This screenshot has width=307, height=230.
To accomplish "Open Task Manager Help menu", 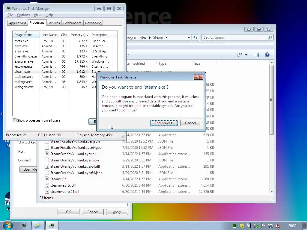I will pos(49,15).
